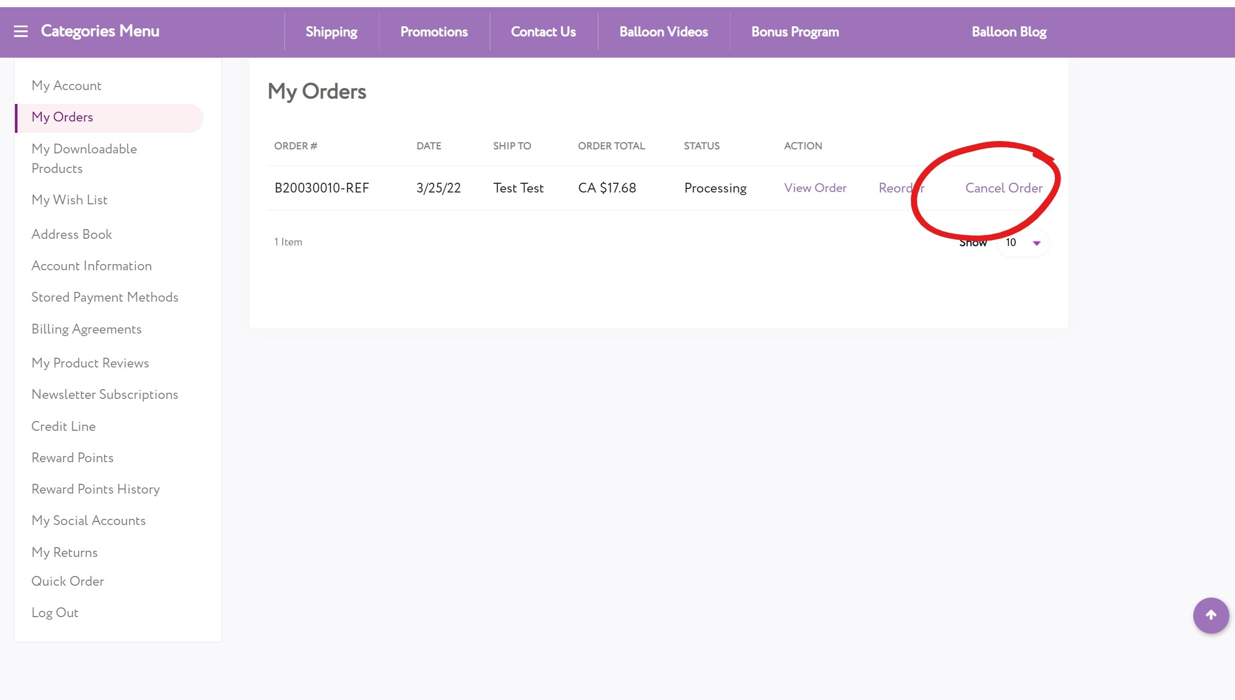Viewport: 1235px width, 700px height.
Task: Open the Shipping menu item
Action: pos(331,32)
